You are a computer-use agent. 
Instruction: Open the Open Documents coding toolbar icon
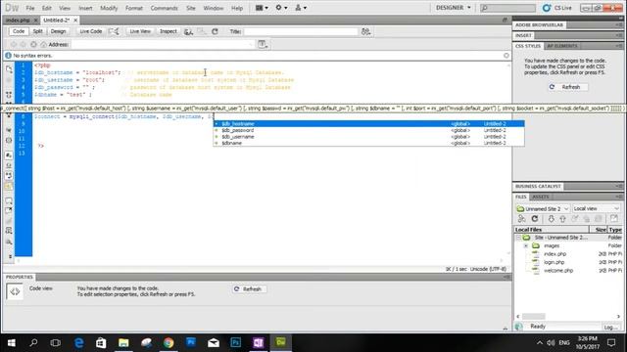point(9,69)
